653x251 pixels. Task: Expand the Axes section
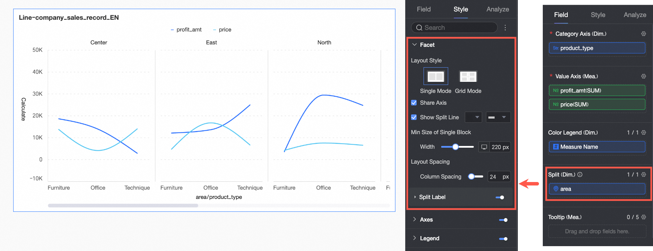(415, 219)
